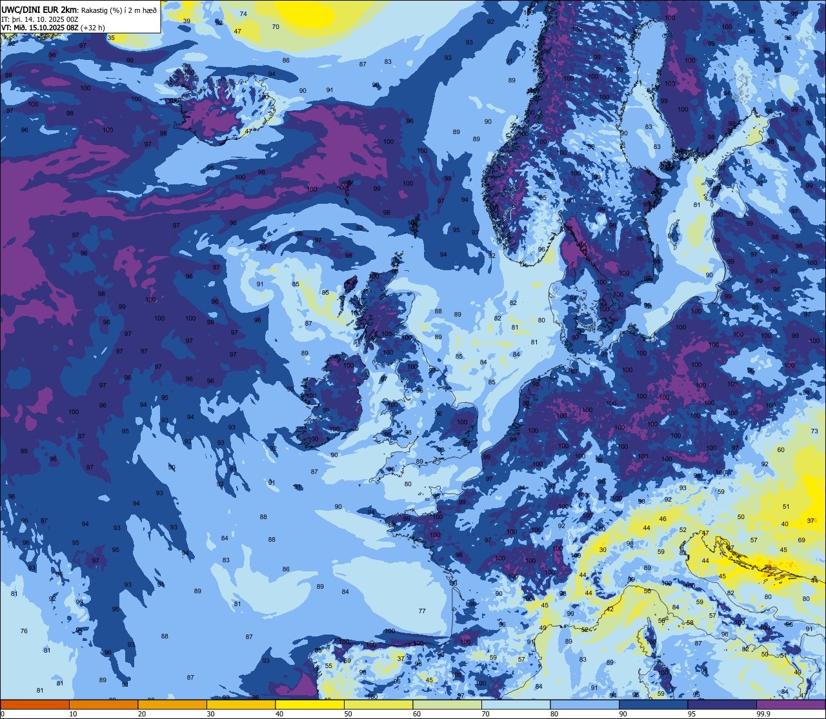Click the purple above-99.9 legend swatch
Image resolution: width=826 pixels, height=719 pixels.
[x=791, y=704]
